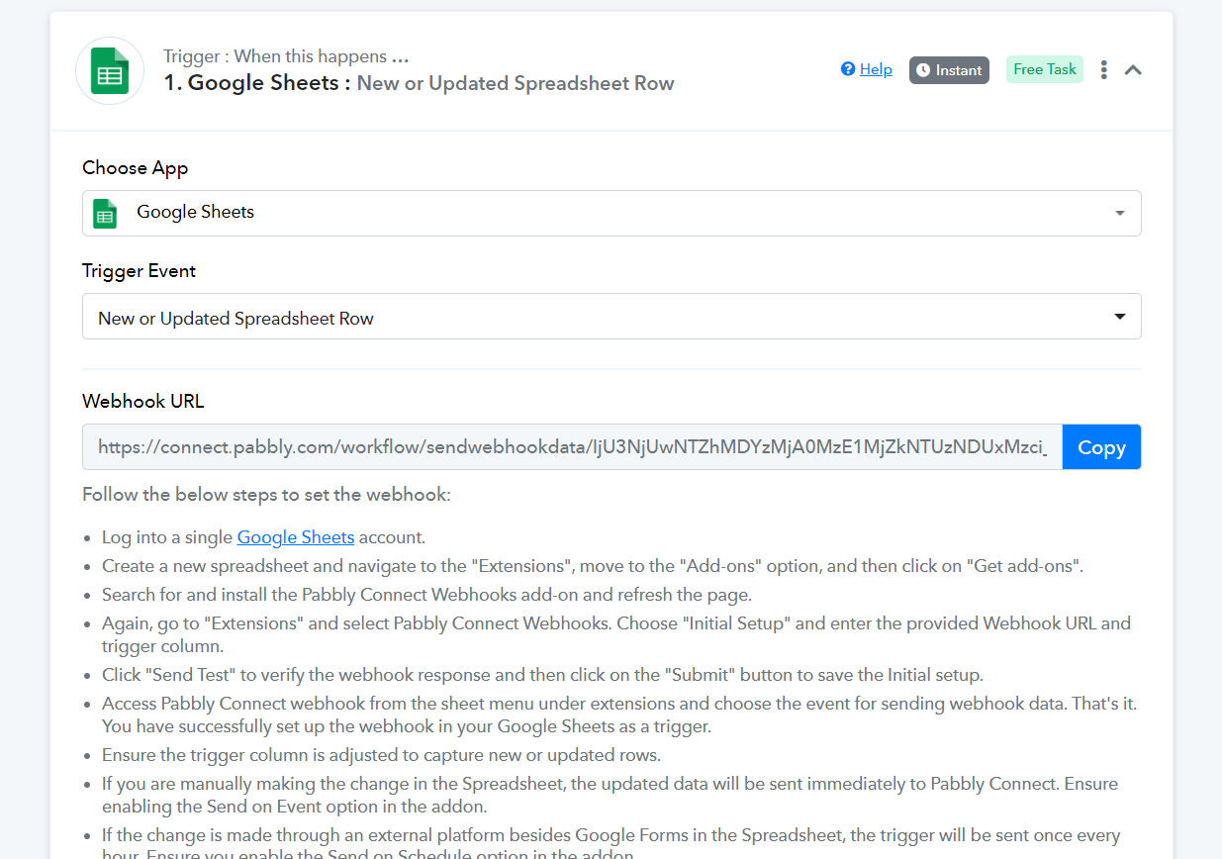Click the Google Sheets icon in app selector
Viewport: 1222px width, 859px height.
(x=105, y=214)
